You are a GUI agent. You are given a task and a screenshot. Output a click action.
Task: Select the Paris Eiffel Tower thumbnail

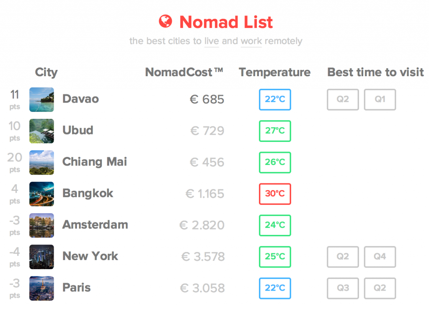coord(41,288)
